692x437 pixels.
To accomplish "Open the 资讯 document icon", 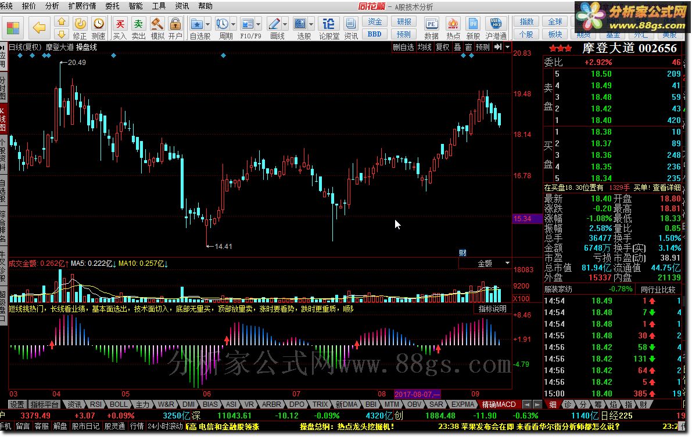I will pos(351,23).
